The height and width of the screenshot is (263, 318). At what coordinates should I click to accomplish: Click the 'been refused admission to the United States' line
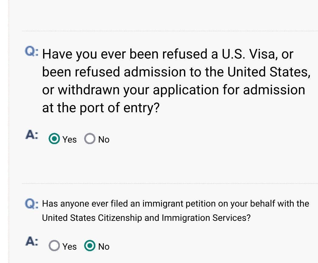(x=176, y=72)
